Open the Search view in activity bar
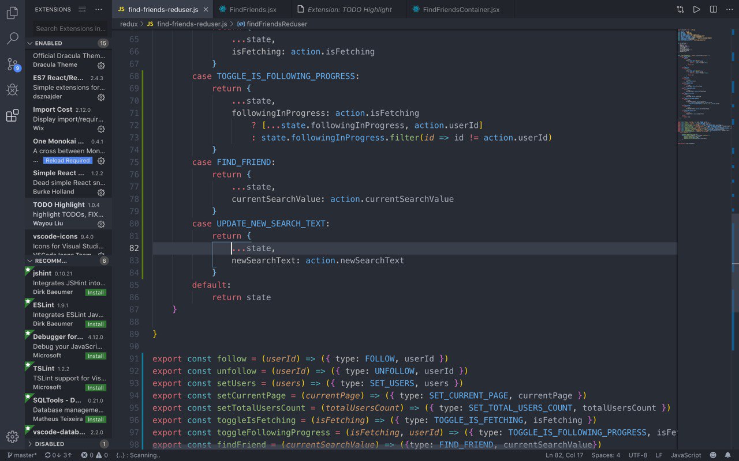This screenshot has width=739, height=461. pos(12,39)
